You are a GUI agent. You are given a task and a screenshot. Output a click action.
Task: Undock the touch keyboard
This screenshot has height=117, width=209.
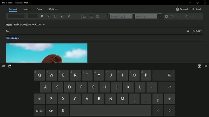(199, 66)
